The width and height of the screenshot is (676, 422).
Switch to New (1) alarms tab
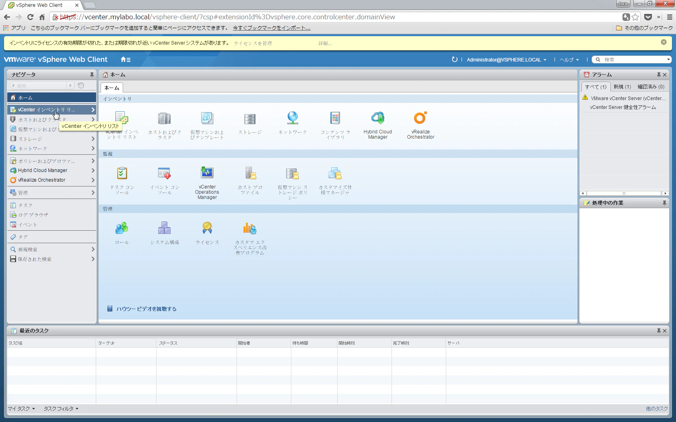click(x=622, y=87)
